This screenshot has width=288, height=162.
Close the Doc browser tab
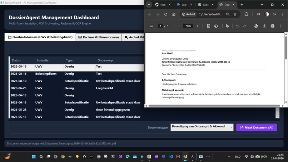pos(233,5)
